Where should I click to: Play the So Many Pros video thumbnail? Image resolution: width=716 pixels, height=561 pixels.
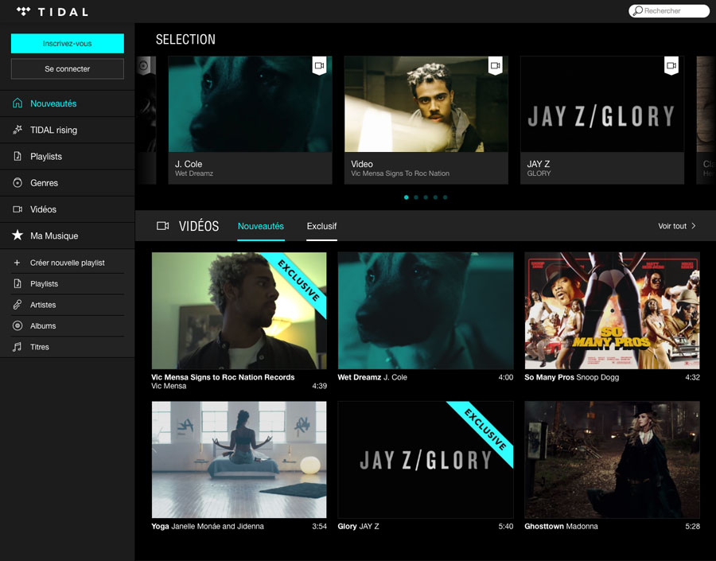pos(612,310)
